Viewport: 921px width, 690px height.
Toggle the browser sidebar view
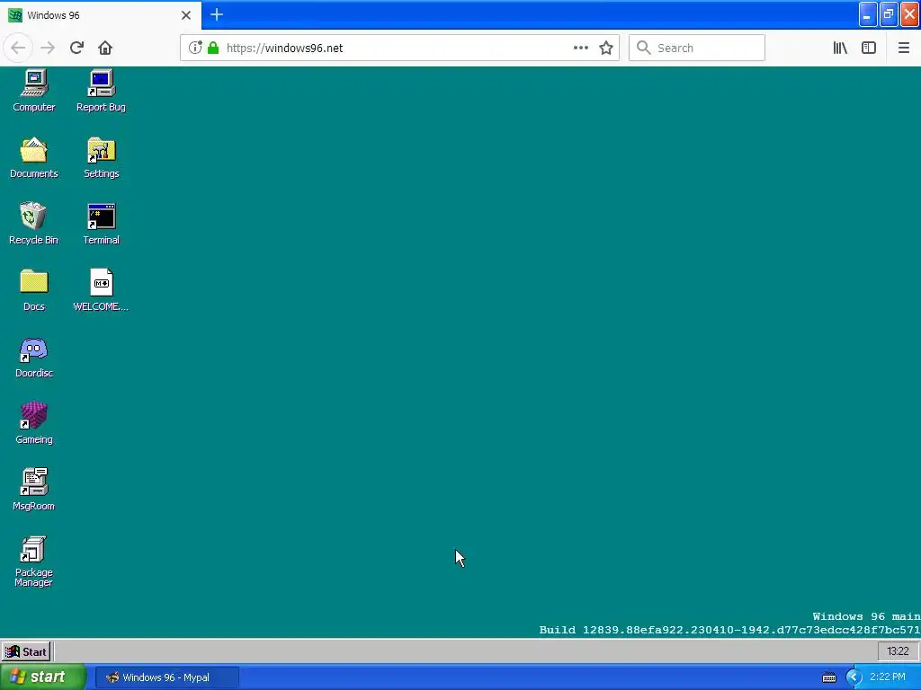[x=869, y=49]
